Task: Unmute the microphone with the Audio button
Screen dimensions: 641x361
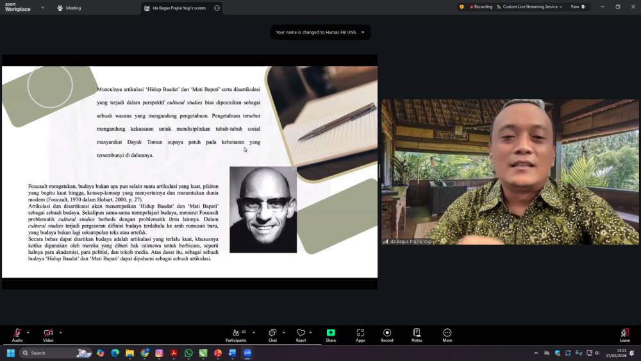Action: 17,335
